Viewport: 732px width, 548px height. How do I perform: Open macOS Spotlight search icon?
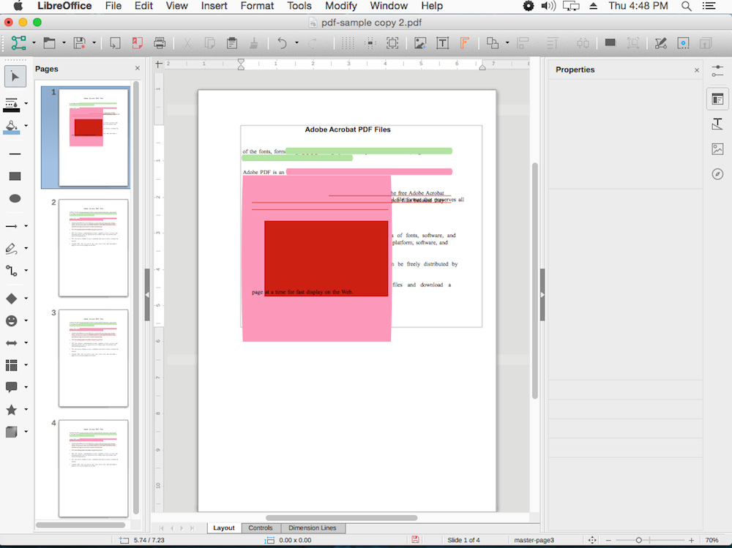[x=687, y=6]
